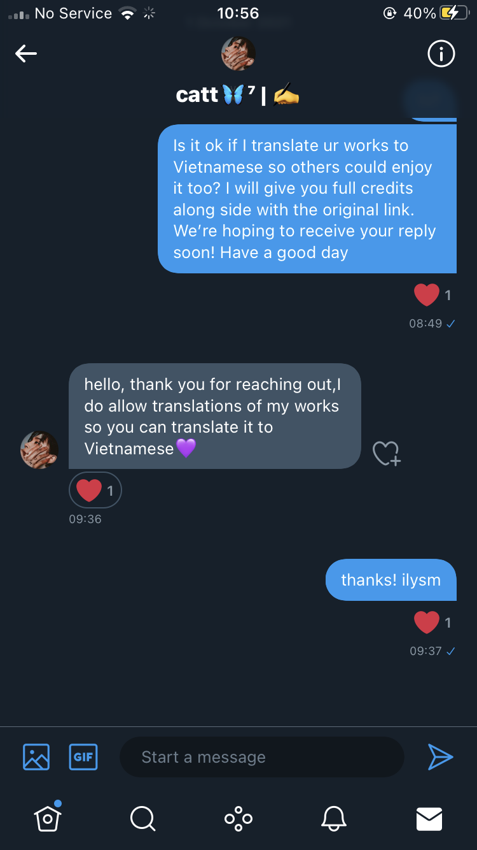
Task: Tap the add reaction heart icon
Action: click(x=386, y=453)
